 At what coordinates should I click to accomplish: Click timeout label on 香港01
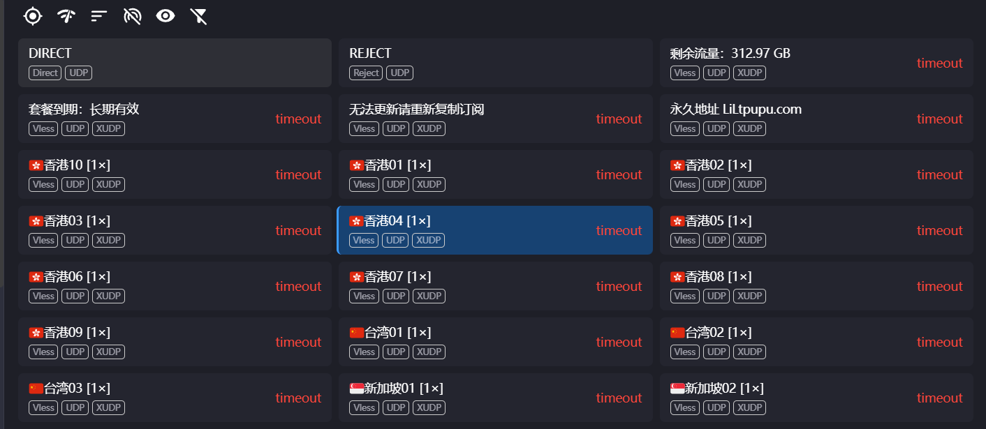(619, 174)
